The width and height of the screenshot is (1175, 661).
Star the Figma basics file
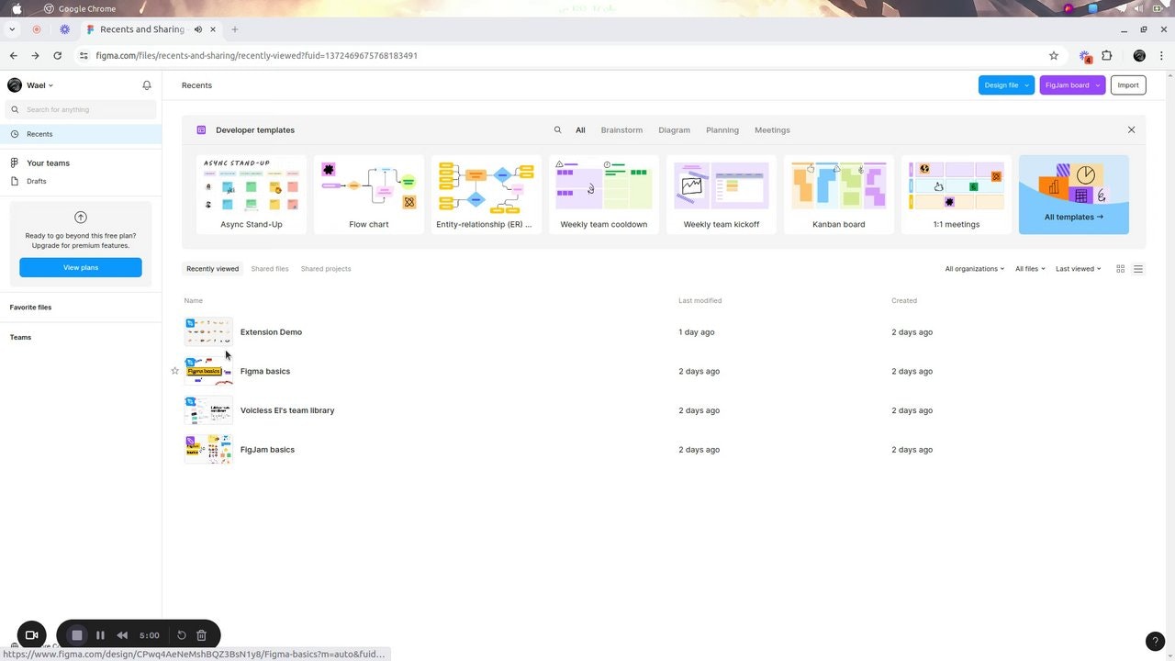174,371
